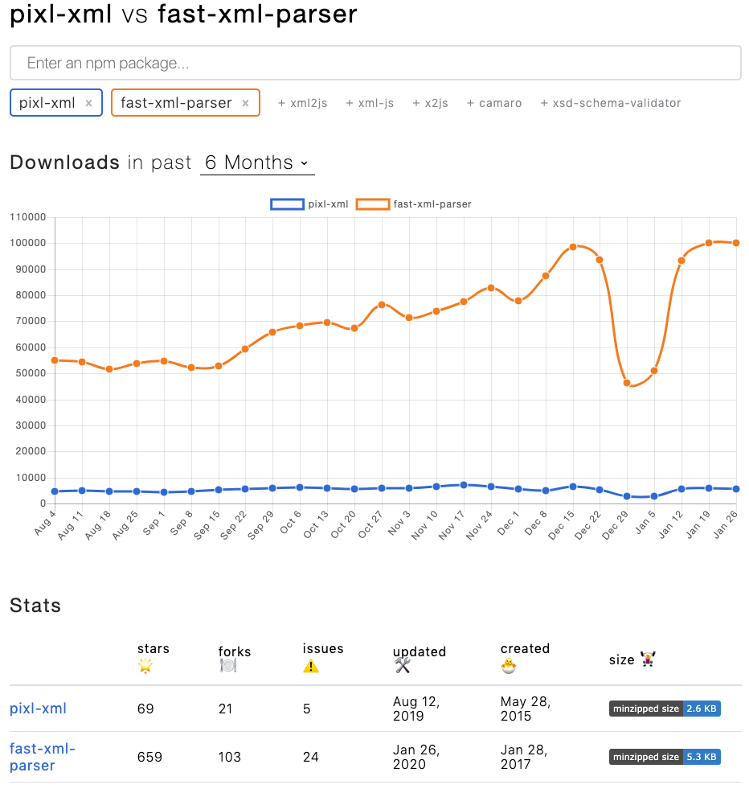Image resolution: width=749 pixels, height=793 pixels.
Task: Click the 'forks' column header
Action: (x=235, y=651)
